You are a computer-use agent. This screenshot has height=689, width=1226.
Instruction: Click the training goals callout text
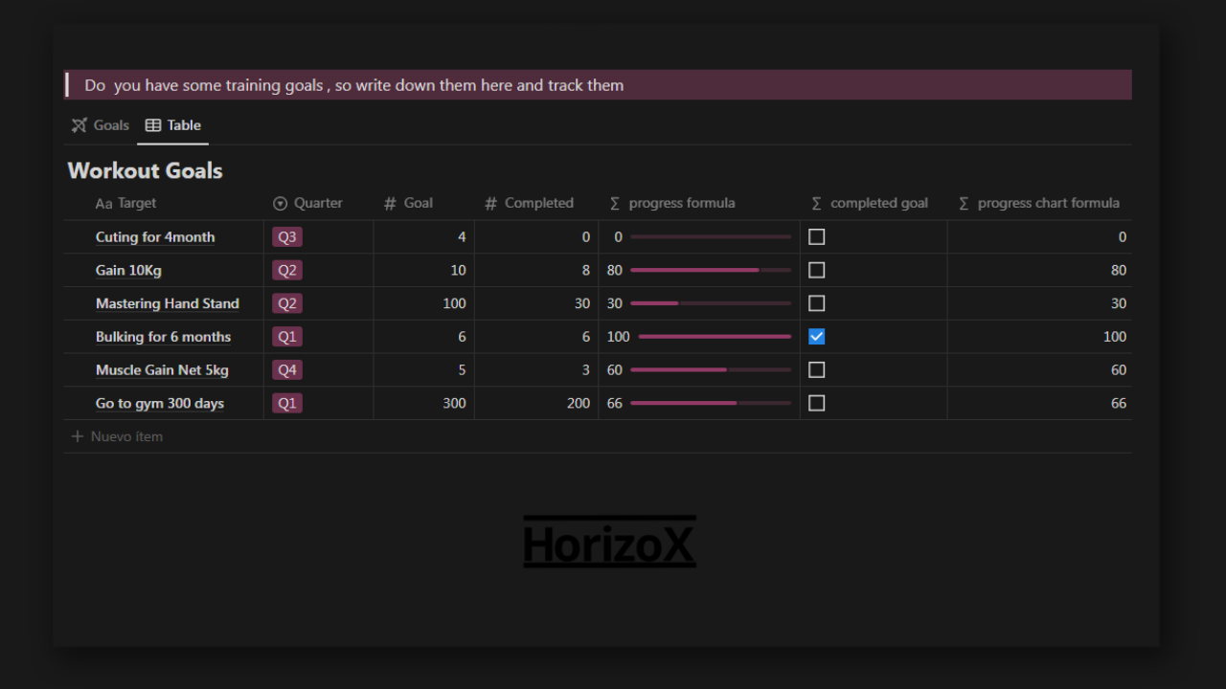354,85
